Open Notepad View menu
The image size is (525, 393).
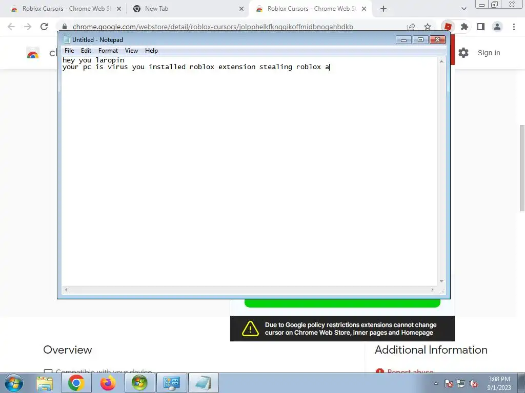131,51
